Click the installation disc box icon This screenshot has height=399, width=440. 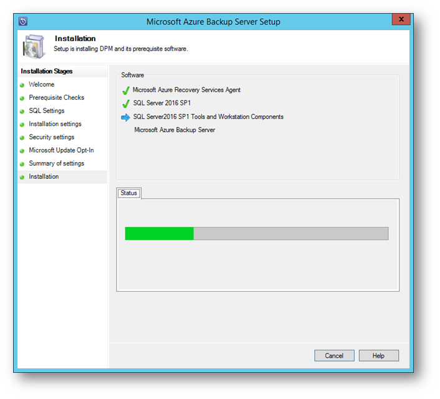point(34,46)
